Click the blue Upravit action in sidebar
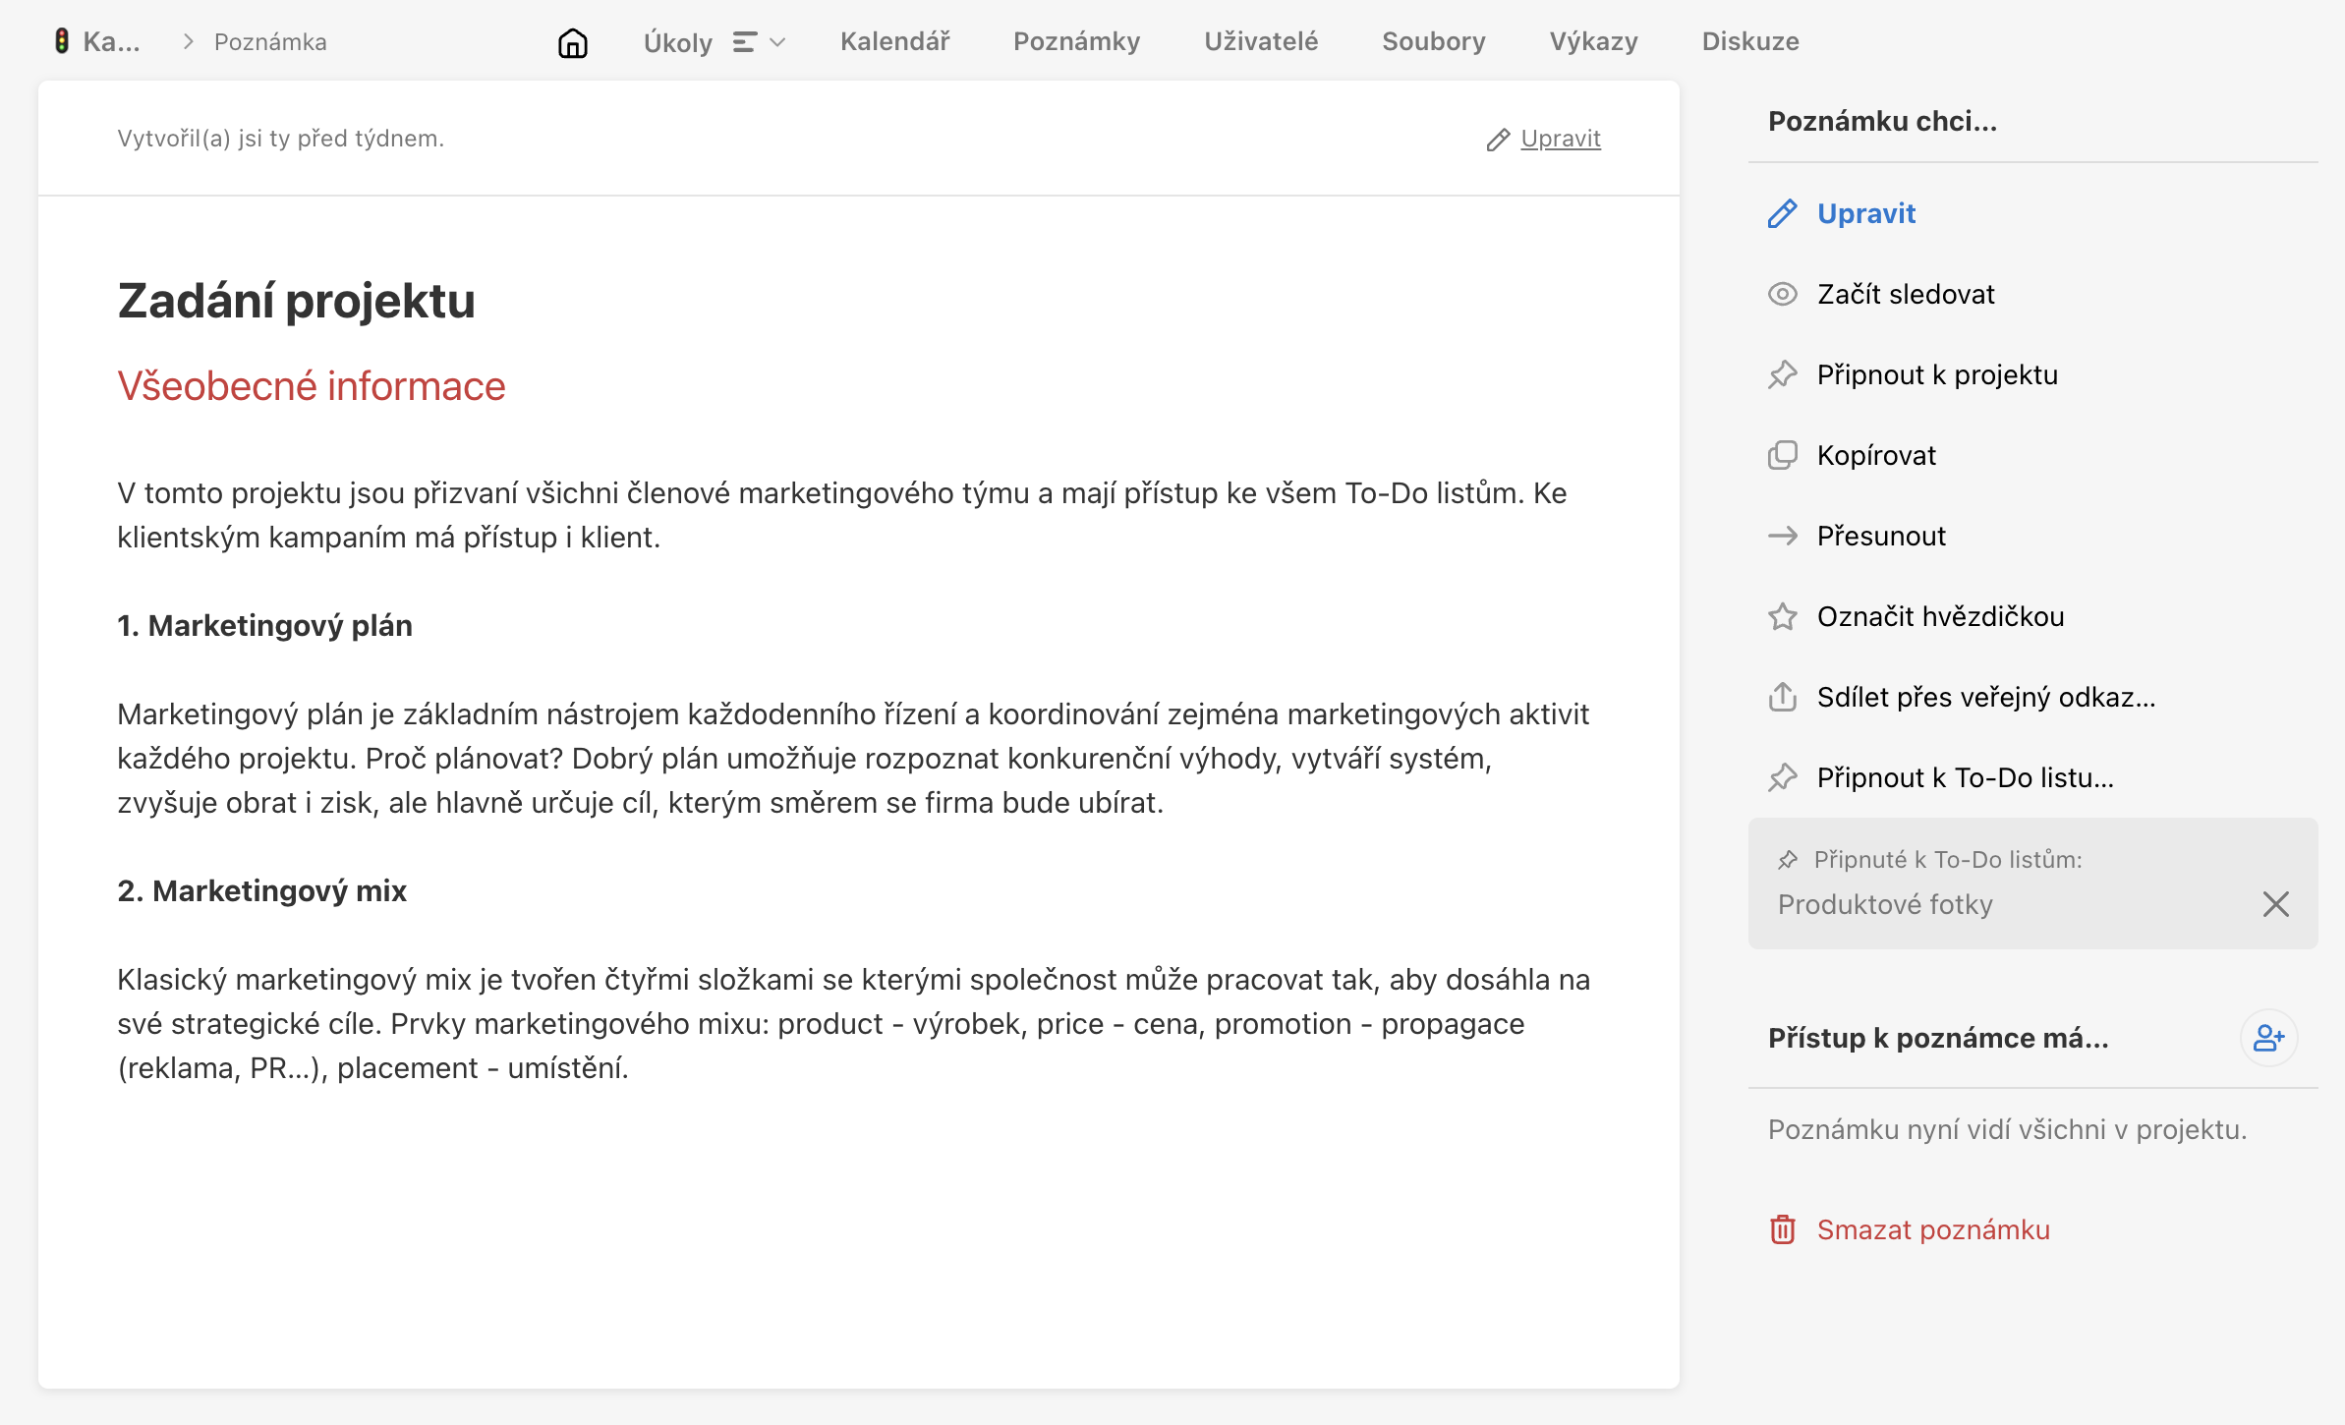2345x1425 pixels. click(1866, 213)
